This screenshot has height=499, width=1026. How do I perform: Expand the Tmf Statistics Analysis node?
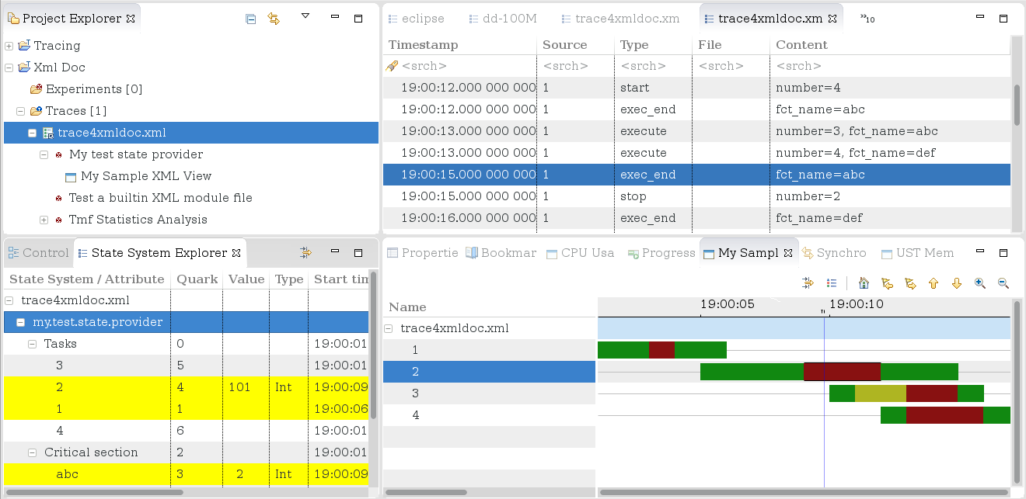pyautogui.click(x=44, y=220)
